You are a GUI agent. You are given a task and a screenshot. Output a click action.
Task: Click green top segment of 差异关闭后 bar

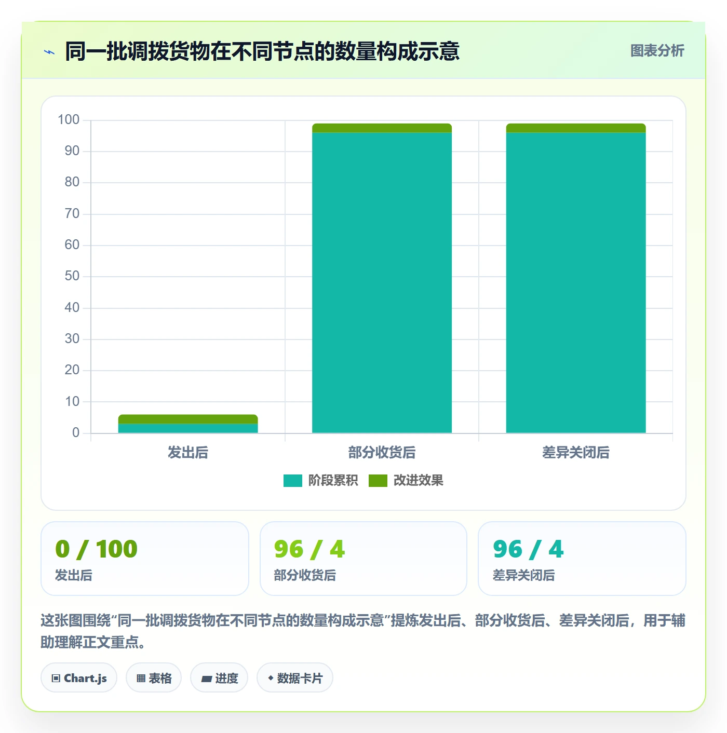point(576,128)
